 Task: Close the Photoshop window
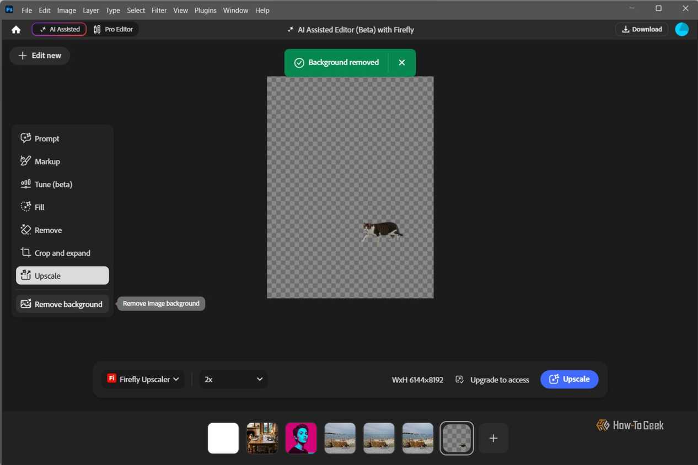685,9
